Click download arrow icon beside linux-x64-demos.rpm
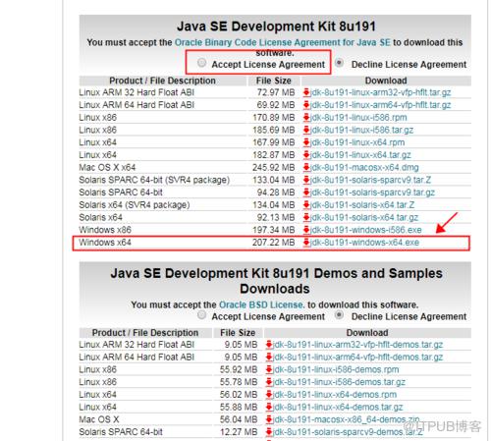 [269, 395]
